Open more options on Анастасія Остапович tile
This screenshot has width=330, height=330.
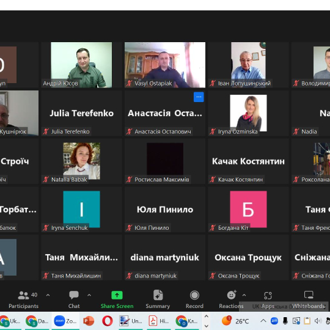coord(199,97)
